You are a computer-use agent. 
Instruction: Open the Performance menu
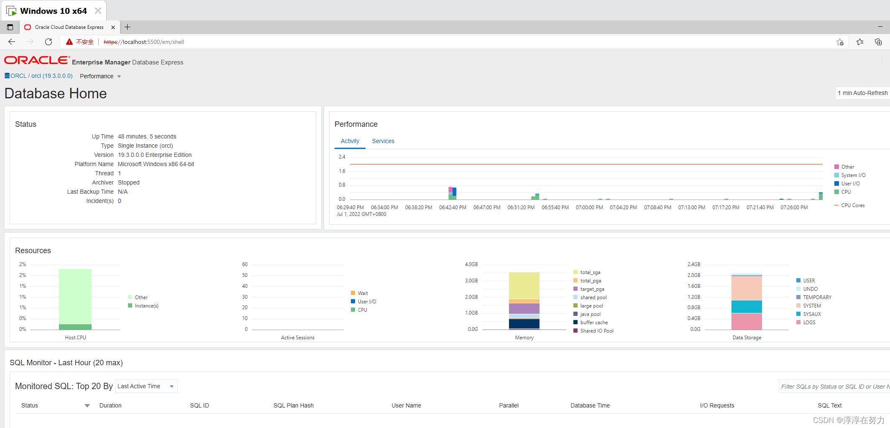[100, 76]
